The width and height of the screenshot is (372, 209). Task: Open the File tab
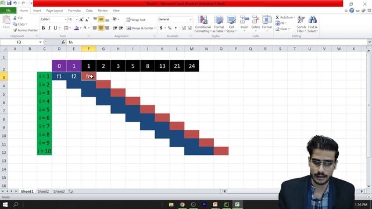[8, 10]
